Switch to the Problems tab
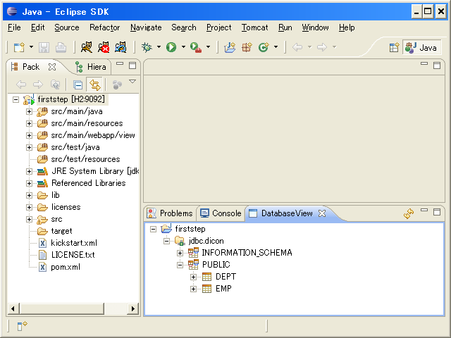 point(170,213)
